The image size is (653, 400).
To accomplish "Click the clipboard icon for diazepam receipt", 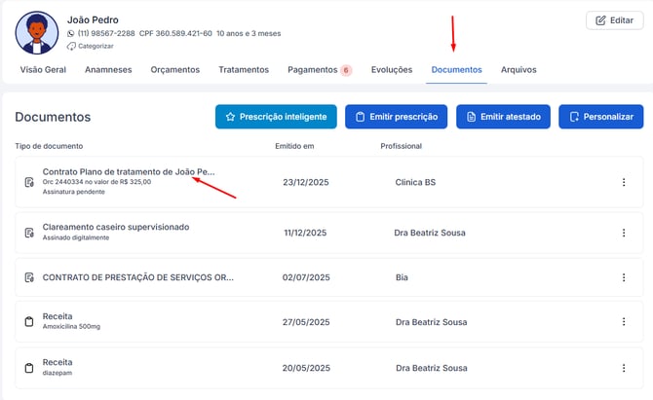I will 29,368.
